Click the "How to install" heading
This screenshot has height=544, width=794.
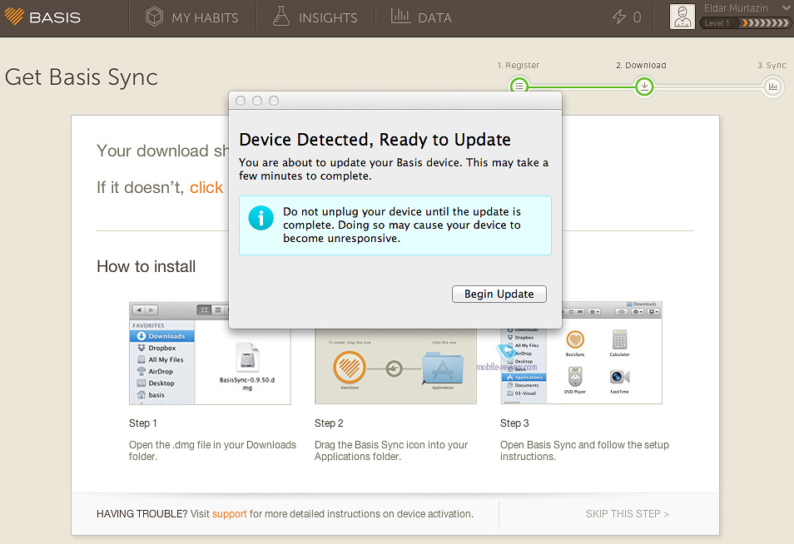pos(146,266)
